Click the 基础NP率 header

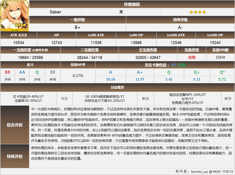point(78,65)
